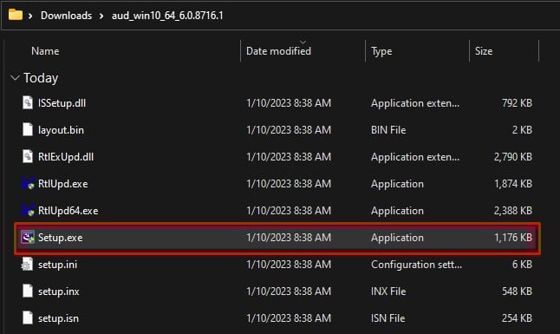Click the RtlUpd64.exe application icon
The image size is (560, 334).
[28, 210]
